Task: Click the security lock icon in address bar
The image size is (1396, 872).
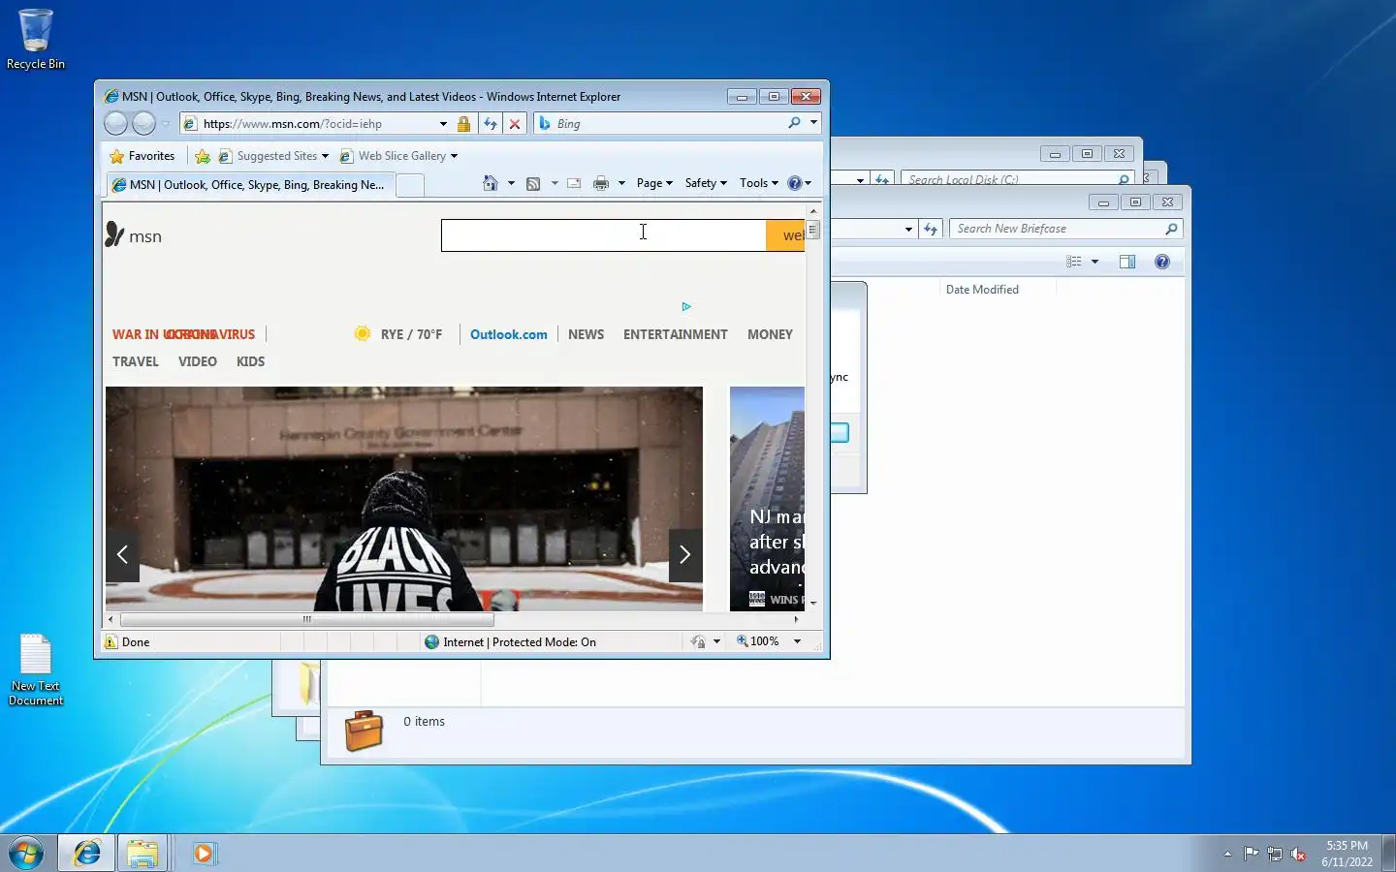Action: coord(463,124)
